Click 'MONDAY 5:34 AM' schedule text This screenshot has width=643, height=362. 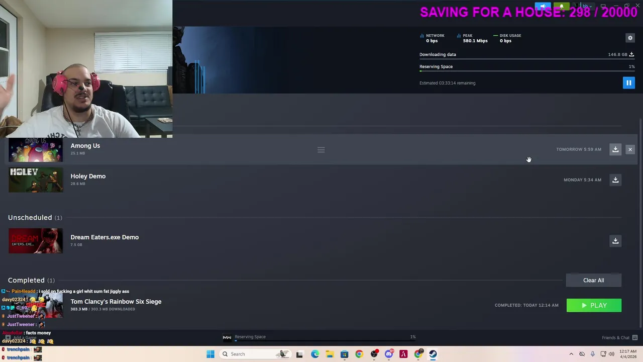pos(582,180)
